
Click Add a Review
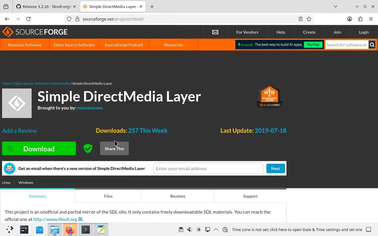[19, 131]
